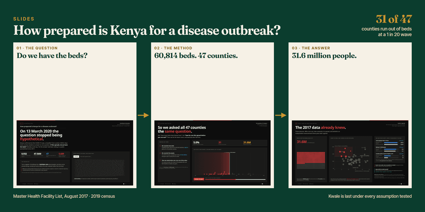Image resolution: width=425 pixels, height=212 pixels.
Task: Select the white 'All 8,932' filter chip
Action: point(76,156)
